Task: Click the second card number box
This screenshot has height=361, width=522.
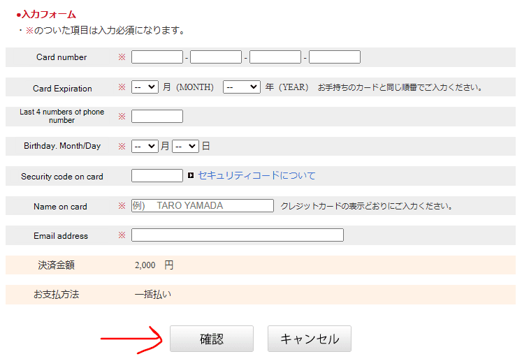Action: [x=216, y=57]
